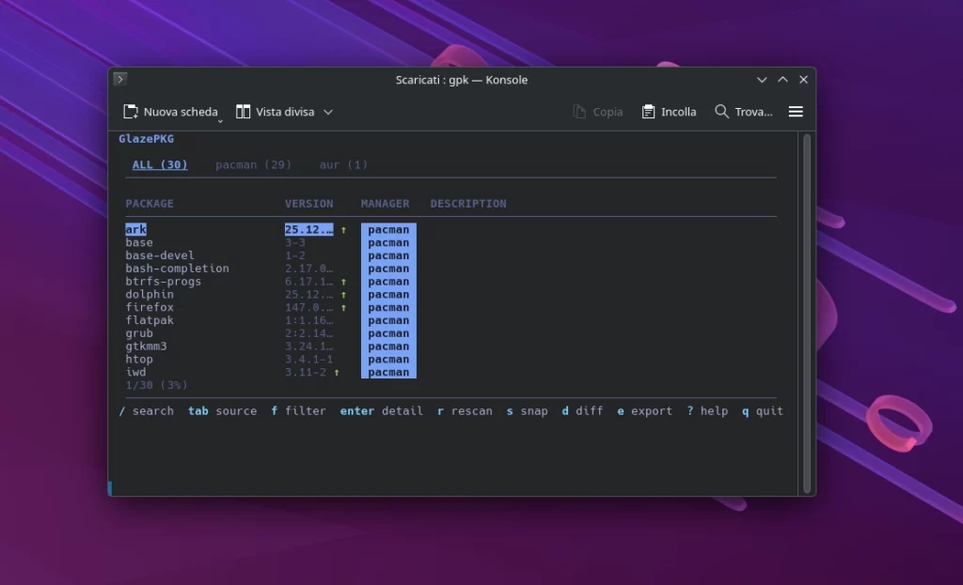Click the Nuova scheda new tab icon
This screenshot has width=963, height=585.
pos(131,111)
